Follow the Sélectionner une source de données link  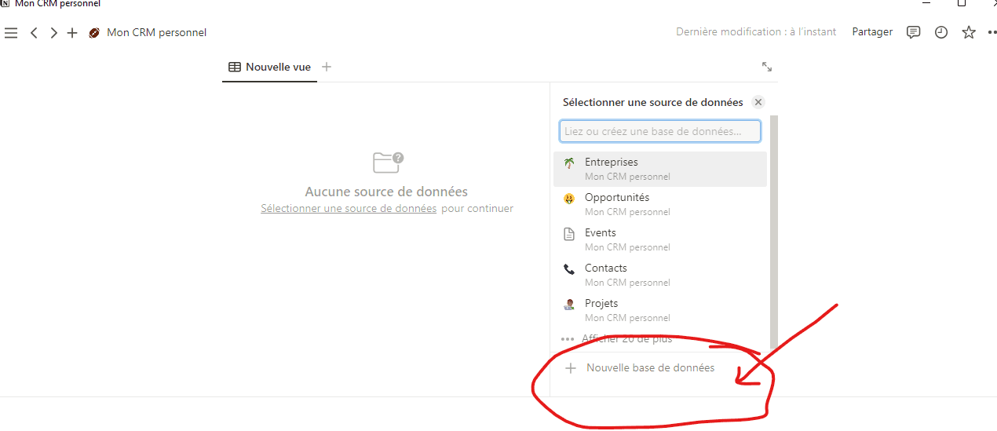pos(349,209)
